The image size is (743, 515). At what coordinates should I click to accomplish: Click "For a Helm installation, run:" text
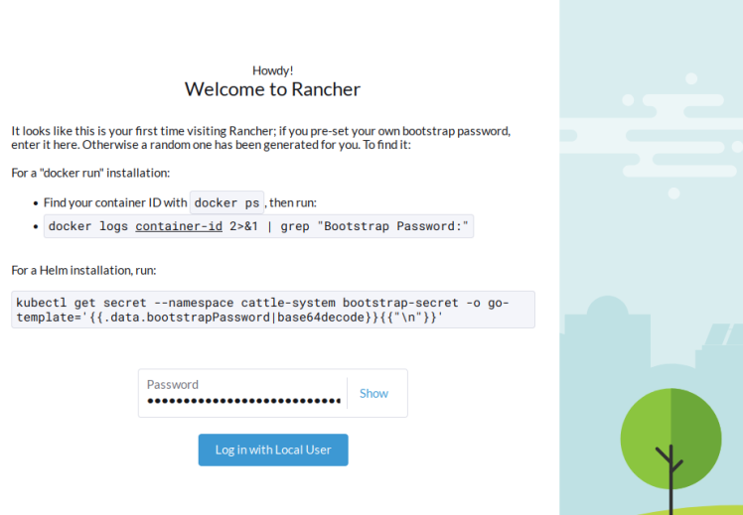pyautogui.click(x=83, y=270)
